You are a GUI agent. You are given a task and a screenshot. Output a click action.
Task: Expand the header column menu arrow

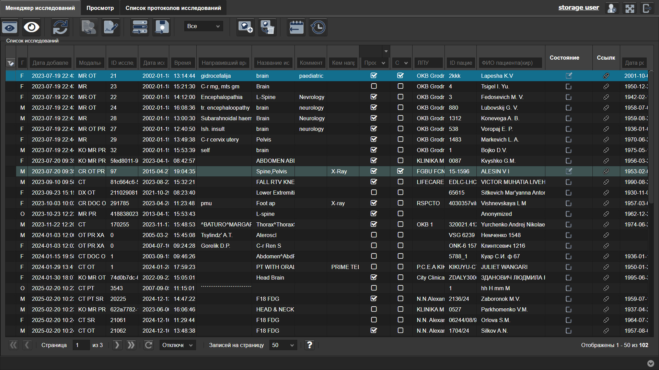(386, 51)
